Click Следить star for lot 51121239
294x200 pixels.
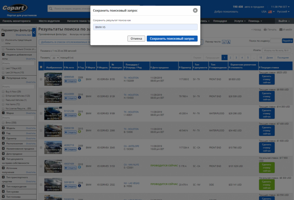(70, 115)
